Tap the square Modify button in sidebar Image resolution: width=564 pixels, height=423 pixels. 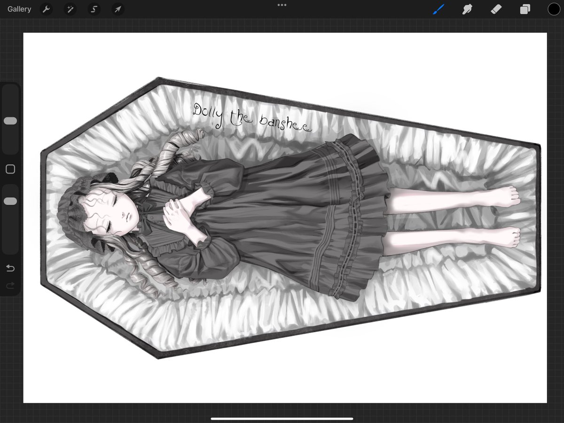(10, 169)
